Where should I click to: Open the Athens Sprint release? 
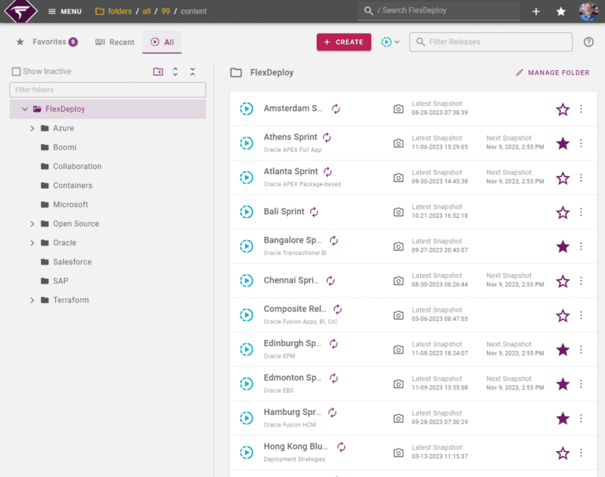click(x=291, y=137)
